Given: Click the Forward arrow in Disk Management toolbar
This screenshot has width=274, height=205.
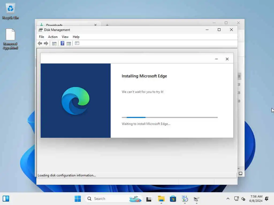Looking at the screenshot, I should pos(46,44).
